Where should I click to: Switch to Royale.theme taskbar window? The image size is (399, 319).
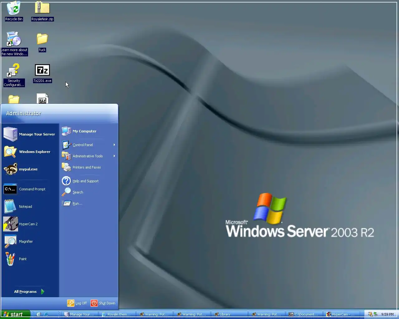point(118,314)
